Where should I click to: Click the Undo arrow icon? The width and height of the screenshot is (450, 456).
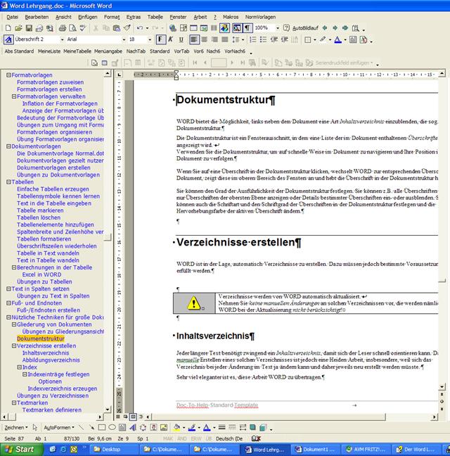(x=140, y=27)
